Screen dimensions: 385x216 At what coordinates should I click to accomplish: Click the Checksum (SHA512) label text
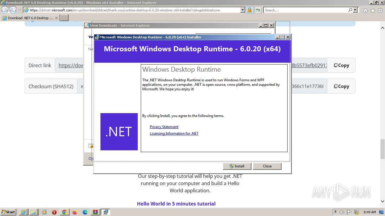tap(51, 86)
